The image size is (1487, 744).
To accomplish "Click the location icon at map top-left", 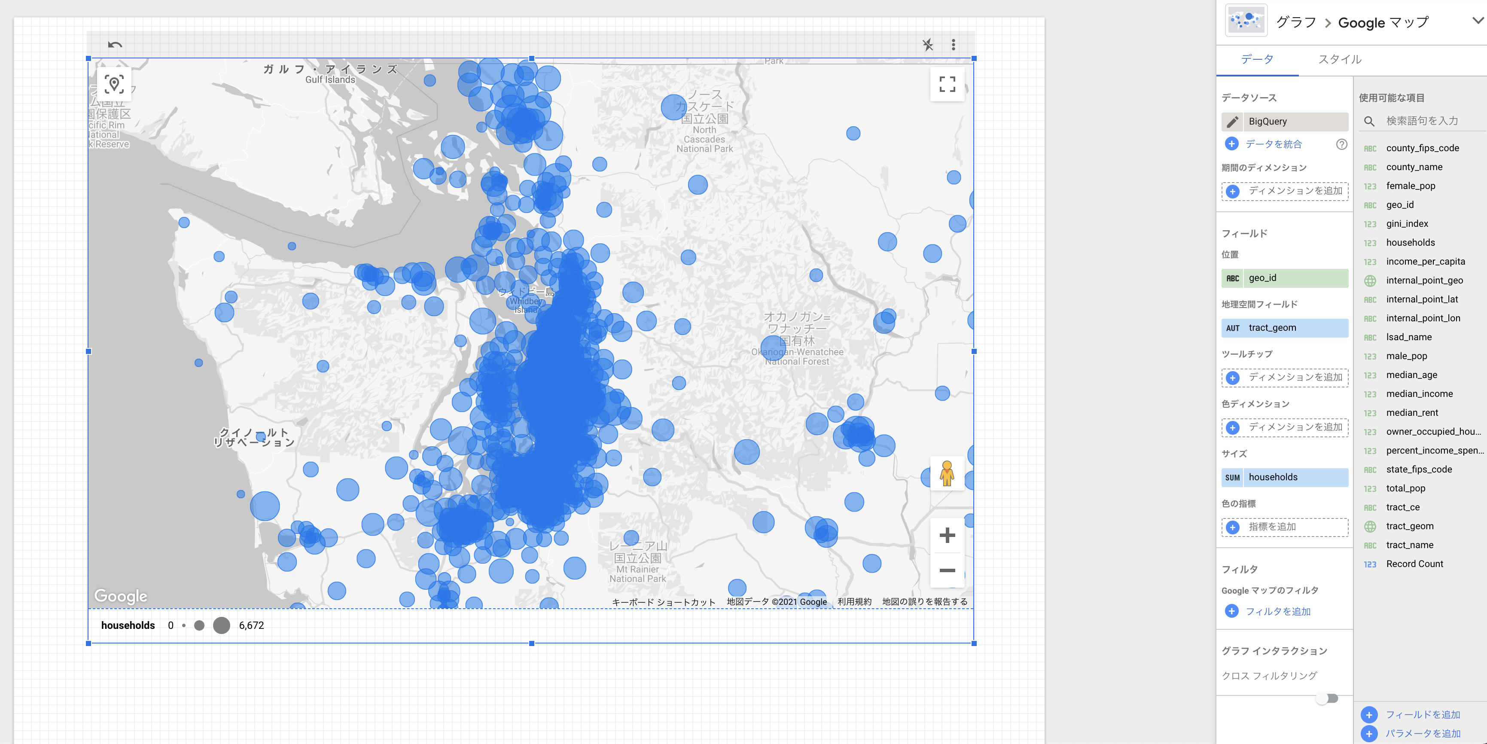I will pyautogui.click(x=115, y=84).
